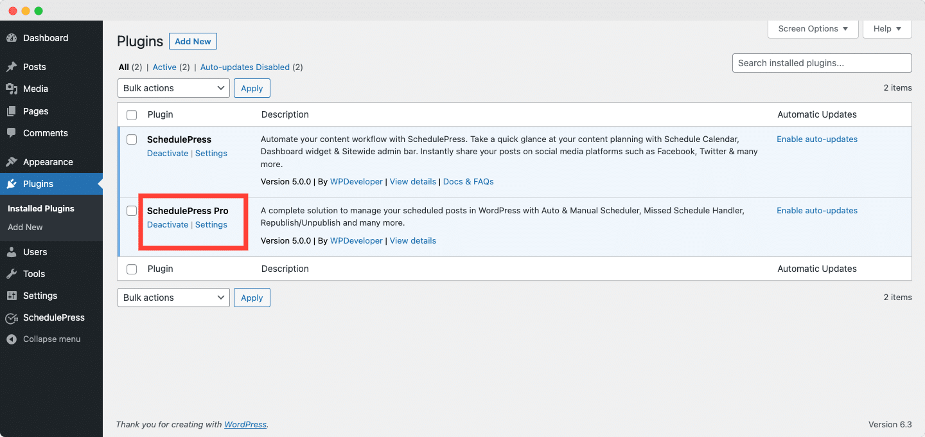Click the SchedulePress Pro plugin name

(x=188, y=211)
